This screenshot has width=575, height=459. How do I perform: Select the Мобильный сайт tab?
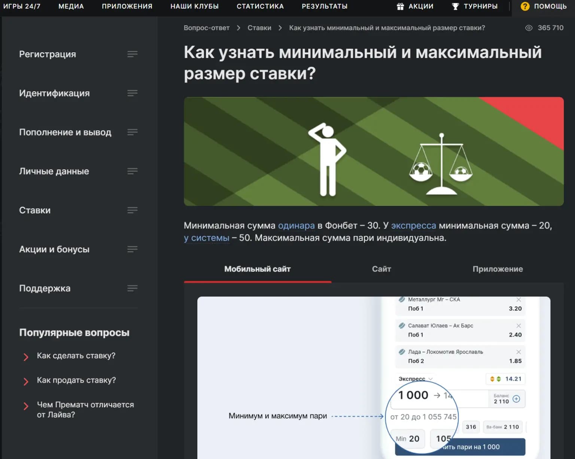pyautogui.click(x=258, y=269)
